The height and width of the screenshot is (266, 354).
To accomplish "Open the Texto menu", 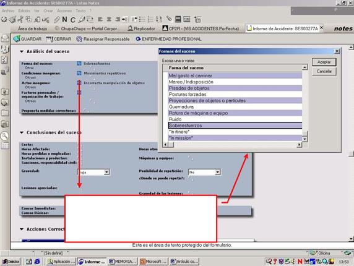I will (80, 11).
